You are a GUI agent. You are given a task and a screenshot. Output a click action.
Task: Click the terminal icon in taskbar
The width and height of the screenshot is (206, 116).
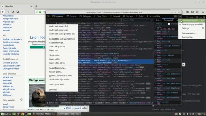26,114
